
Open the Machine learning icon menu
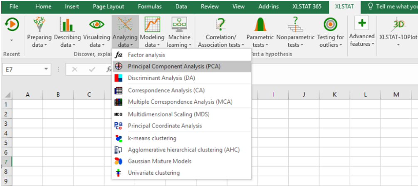point(179,25)
